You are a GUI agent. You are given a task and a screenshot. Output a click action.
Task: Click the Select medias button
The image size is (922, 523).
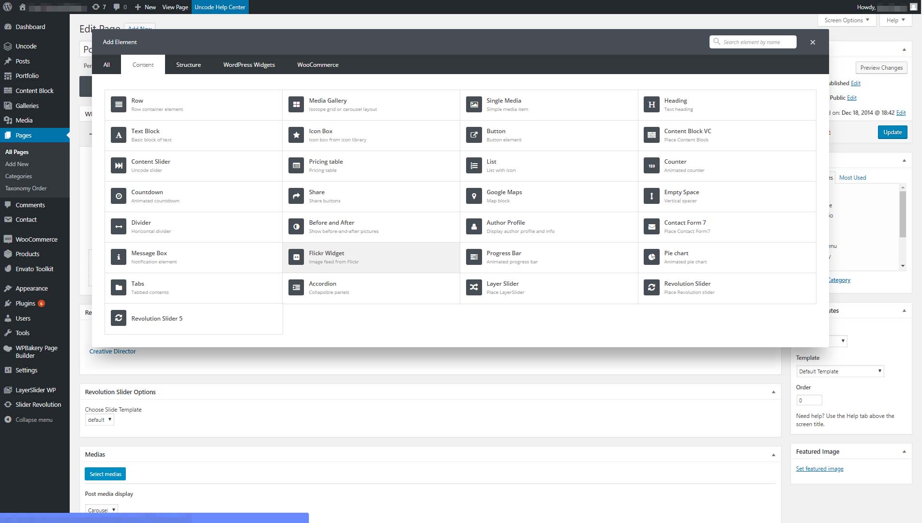(105, 474)
